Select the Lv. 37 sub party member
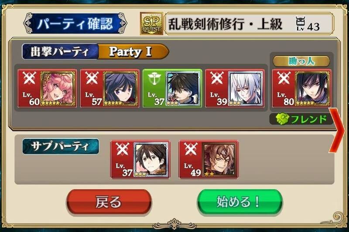349x232 pixels. [x=140, y=159]
